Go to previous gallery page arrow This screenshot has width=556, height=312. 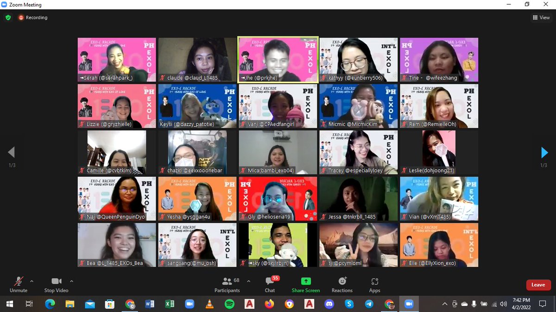pyautogui.click(x=12, y=153)
